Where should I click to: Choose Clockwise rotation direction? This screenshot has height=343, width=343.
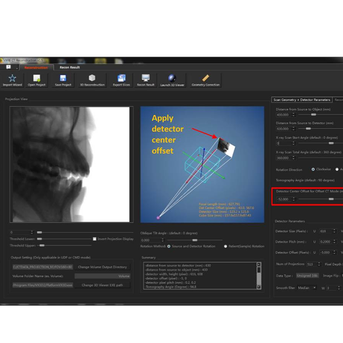click(313, 169)
